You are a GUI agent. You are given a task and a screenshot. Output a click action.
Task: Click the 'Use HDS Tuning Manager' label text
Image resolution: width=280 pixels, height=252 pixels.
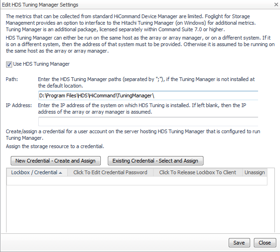[41, 64]
